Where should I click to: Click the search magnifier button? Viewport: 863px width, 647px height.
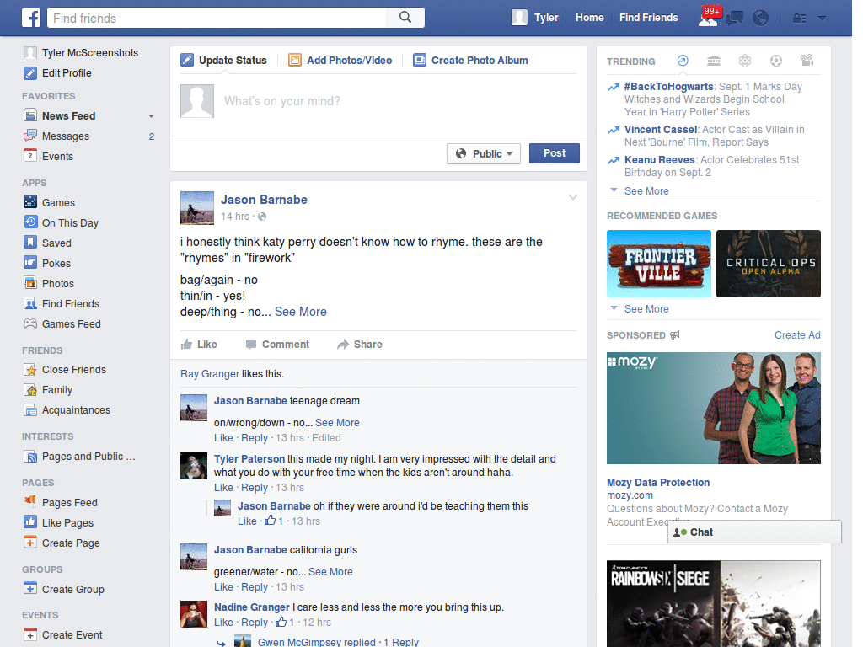[x=405, y=18]
